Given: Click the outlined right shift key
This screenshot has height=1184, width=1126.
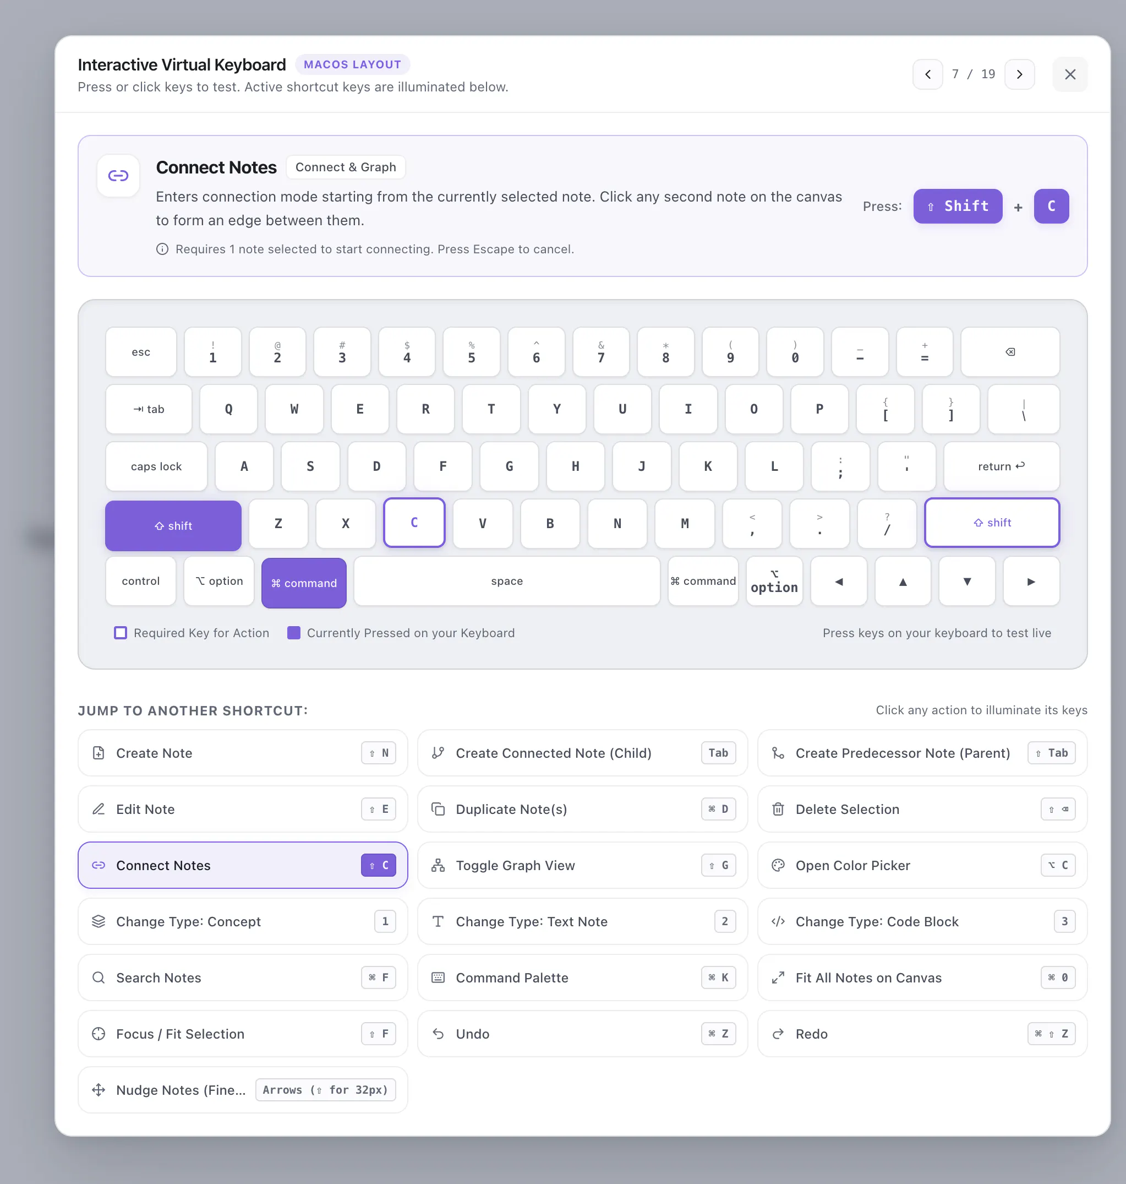Looking at the screenshot, I should click(992, 523).
